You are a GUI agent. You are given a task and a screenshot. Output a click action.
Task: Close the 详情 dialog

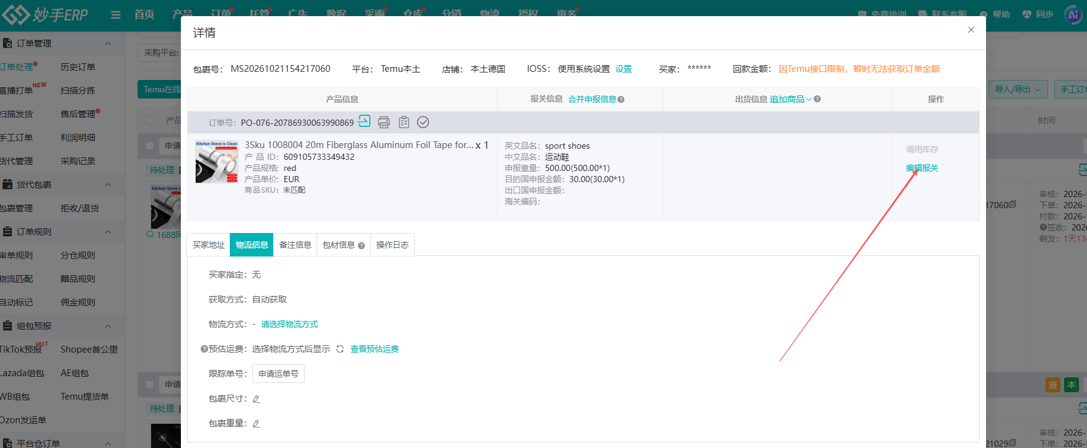971,30
